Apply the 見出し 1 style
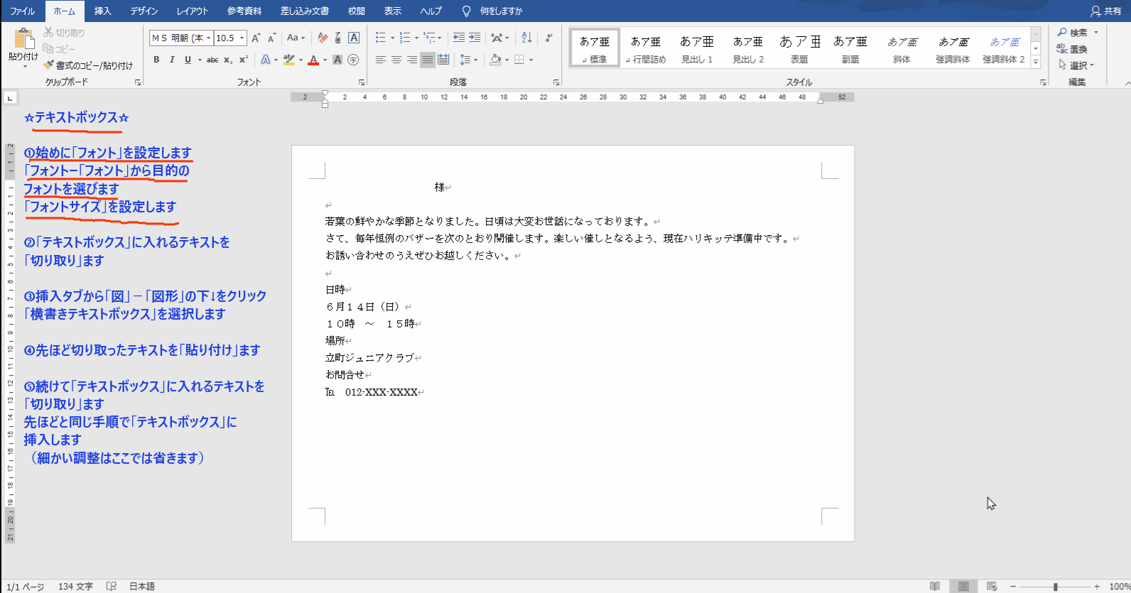 point(697,48)
